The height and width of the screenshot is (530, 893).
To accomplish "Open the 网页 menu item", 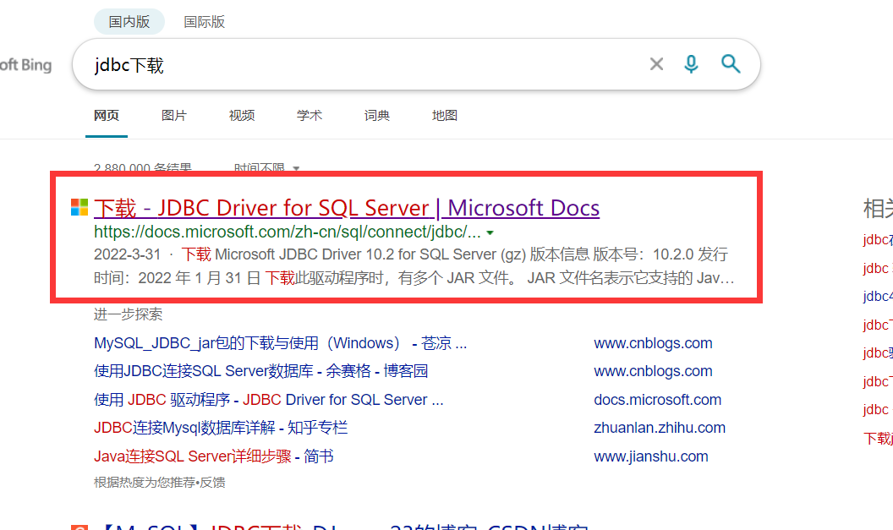I will pos(107,115).
